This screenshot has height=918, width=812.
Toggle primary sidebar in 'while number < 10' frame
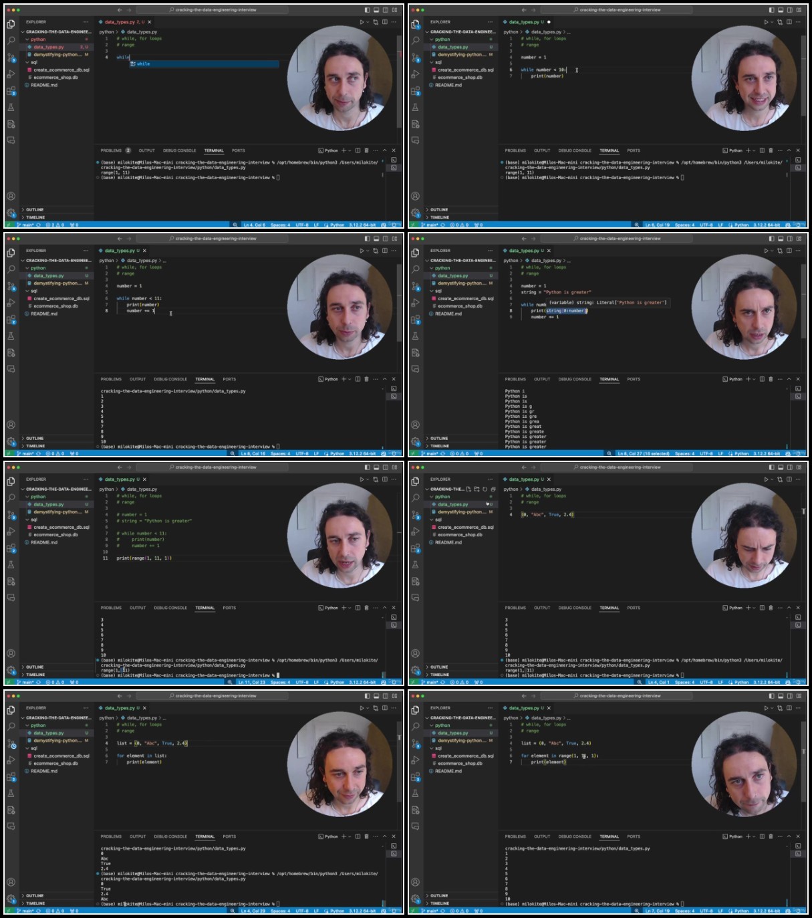tap(771, 10)
